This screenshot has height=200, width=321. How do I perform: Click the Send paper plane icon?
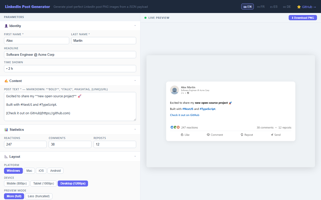click(272, 135)
